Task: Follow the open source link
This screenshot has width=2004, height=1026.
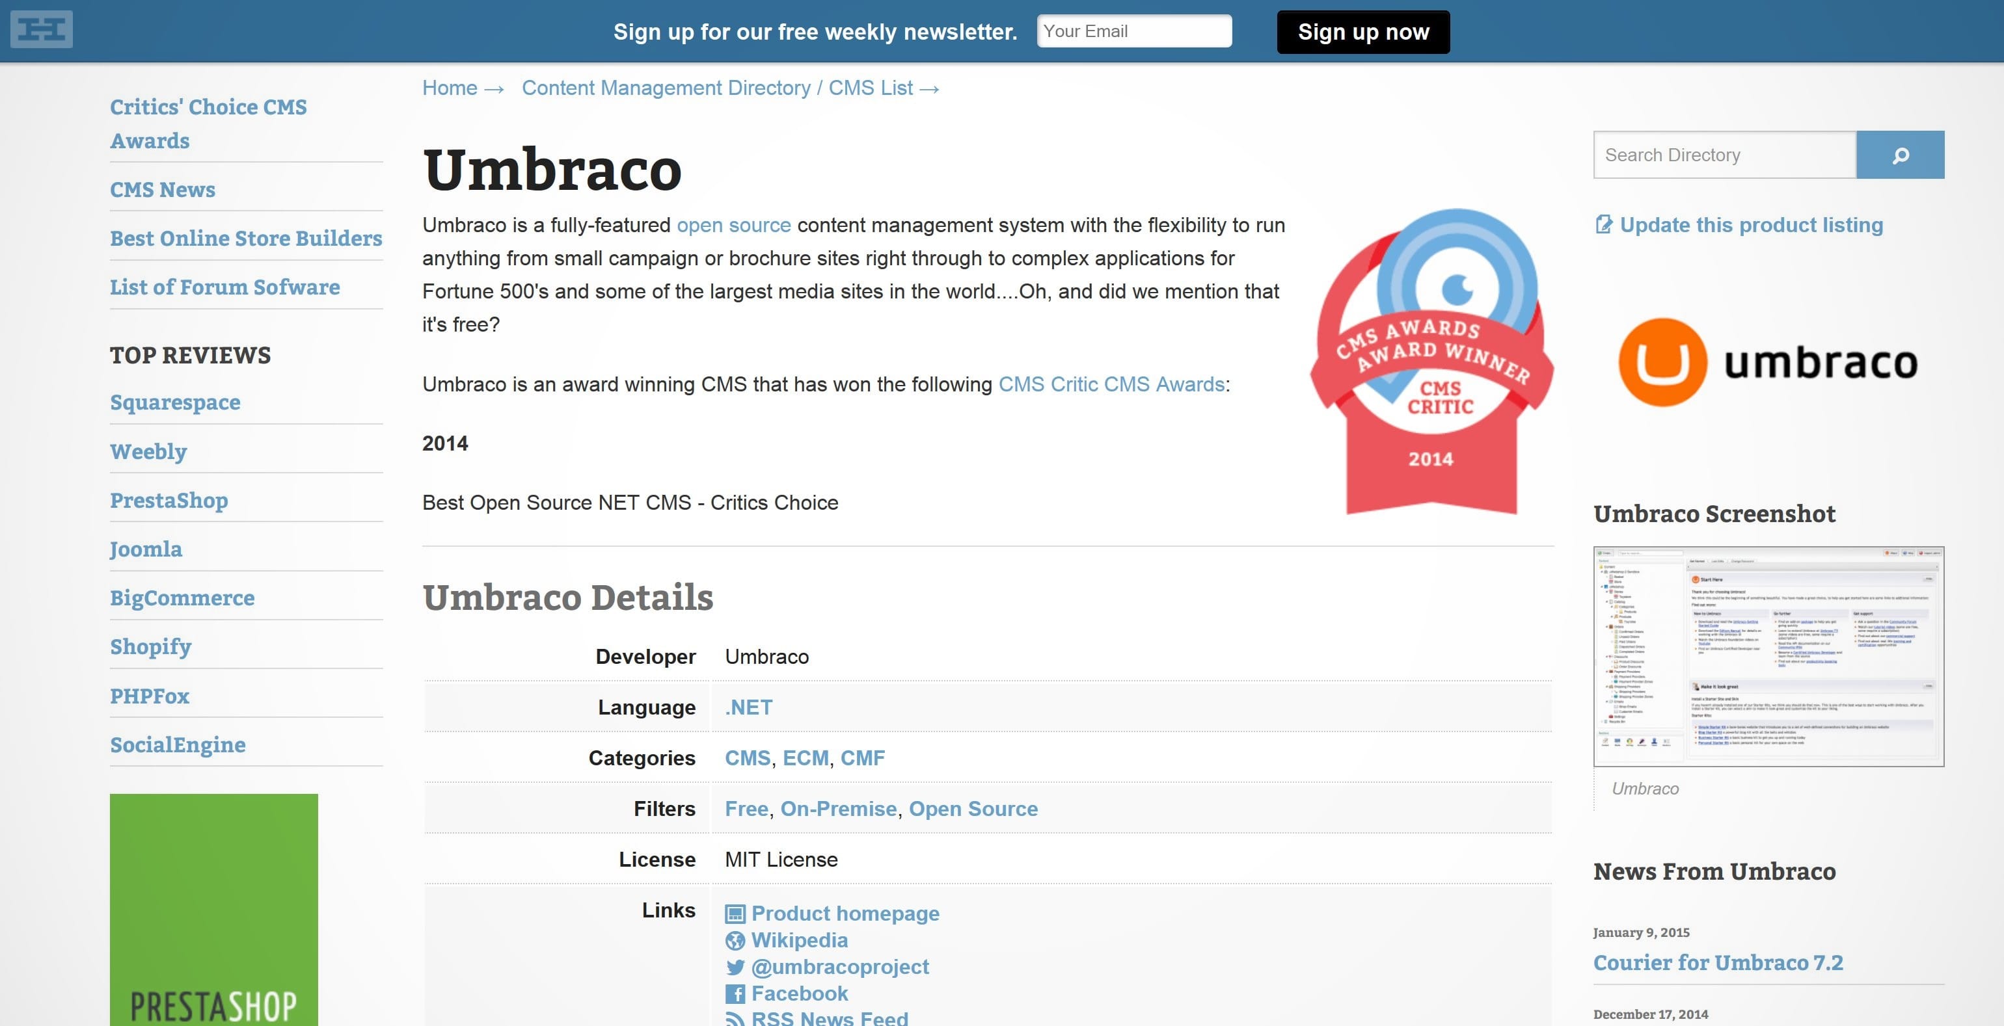Action: tap(734, 226)
